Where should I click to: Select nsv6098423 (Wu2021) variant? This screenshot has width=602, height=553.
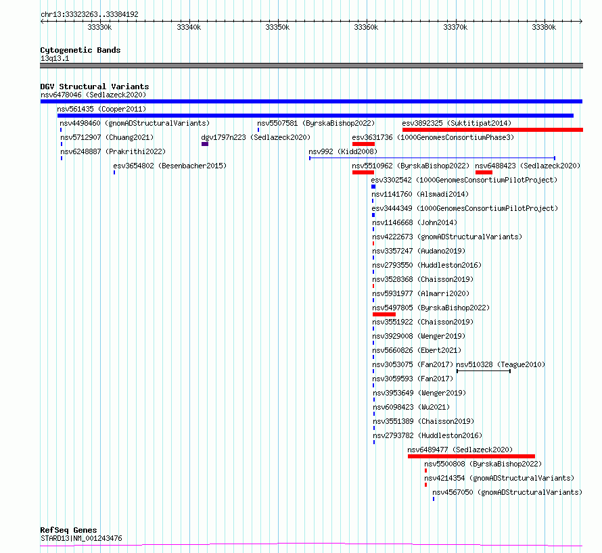[411, 407]
